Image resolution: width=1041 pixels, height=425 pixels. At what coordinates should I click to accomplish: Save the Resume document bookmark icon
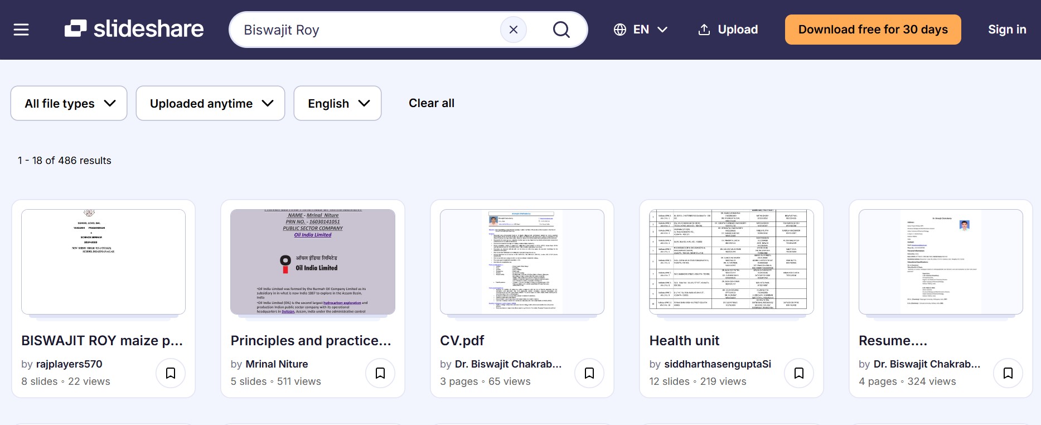(1008, 373)
